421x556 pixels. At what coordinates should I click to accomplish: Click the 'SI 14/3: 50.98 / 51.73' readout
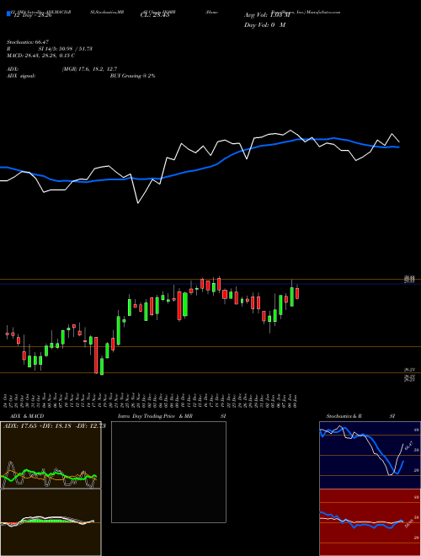click(x=66, y=49)
